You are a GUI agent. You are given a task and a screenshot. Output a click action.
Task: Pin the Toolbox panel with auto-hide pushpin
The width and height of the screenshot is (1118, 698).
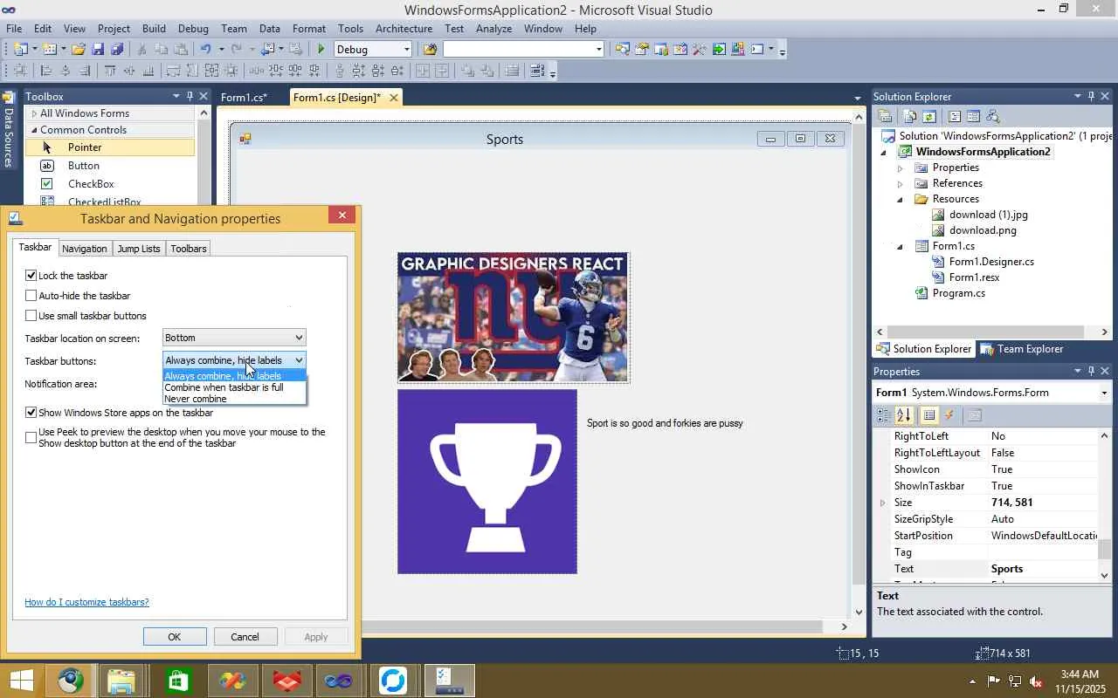click(190, 96)
